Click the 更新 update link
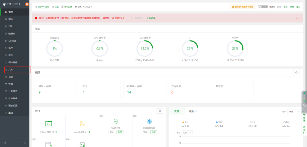Viewport: 307px width, 147px height. click(285, 7)
